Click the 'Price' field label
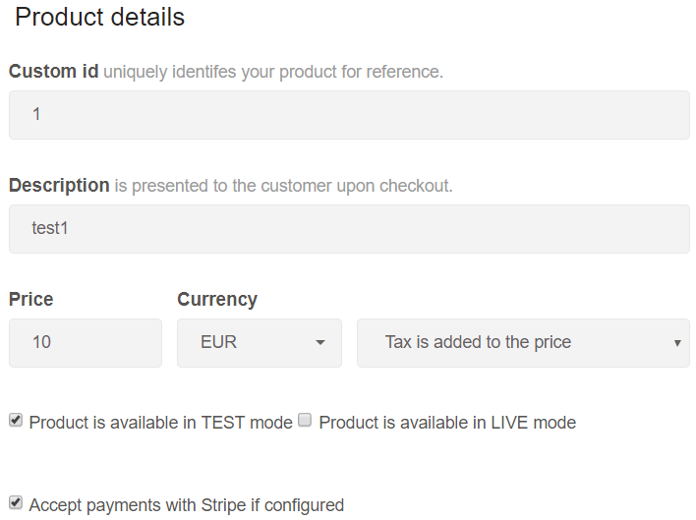Screen dimensions: 696x520 (x=31, y=300)
